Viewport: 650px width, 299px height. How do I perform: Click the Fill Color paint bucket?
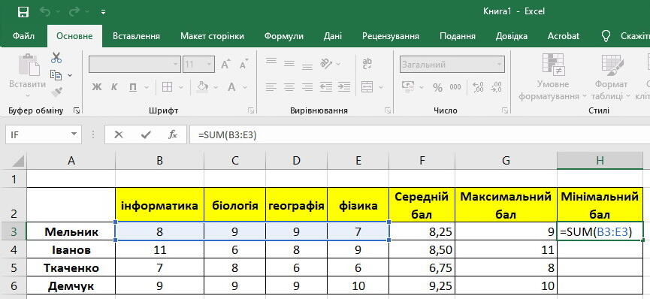click(x=203, y=86)
